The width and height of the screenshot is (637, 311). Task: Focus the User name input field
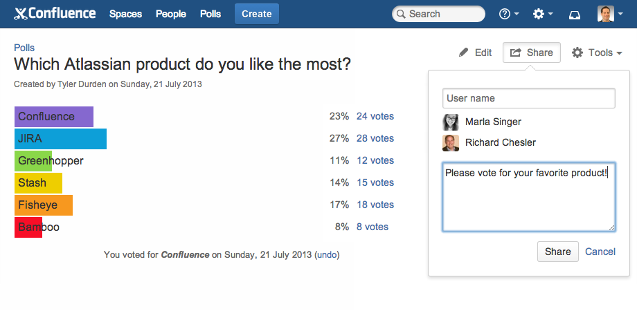[x=528, y=99]
